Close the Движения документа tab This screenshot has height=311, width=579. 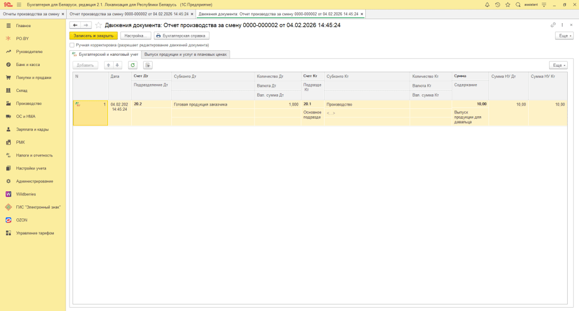pos(362,14)
